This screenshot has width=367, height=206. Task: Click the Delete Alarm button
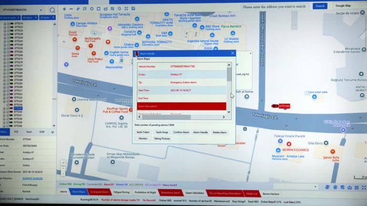(220, 132)
